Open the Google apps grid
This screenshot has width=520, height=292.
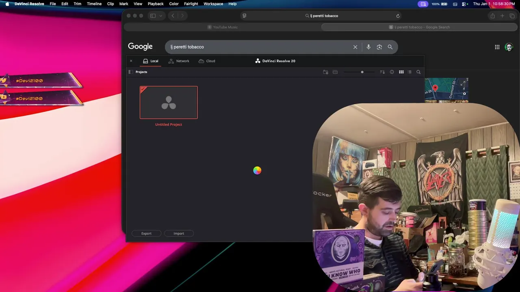point(497,47)
